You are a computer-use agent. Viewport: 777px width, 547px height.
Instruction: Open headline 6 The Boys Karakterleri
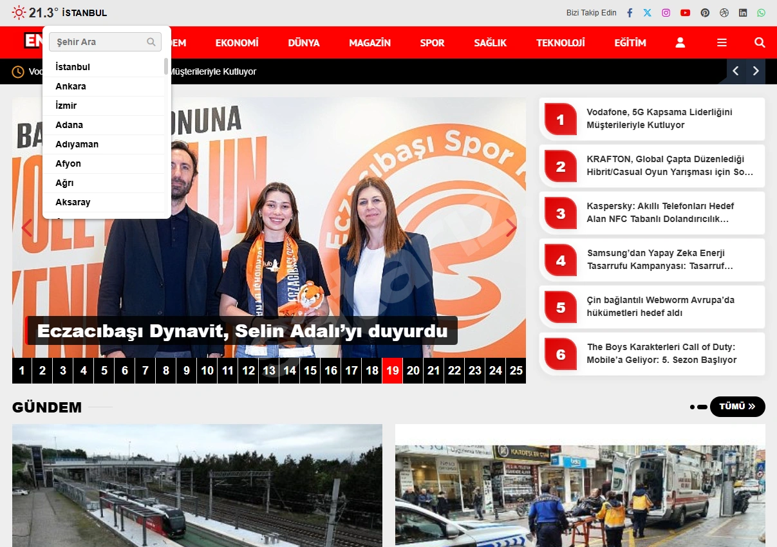click(x=651, y=353)
